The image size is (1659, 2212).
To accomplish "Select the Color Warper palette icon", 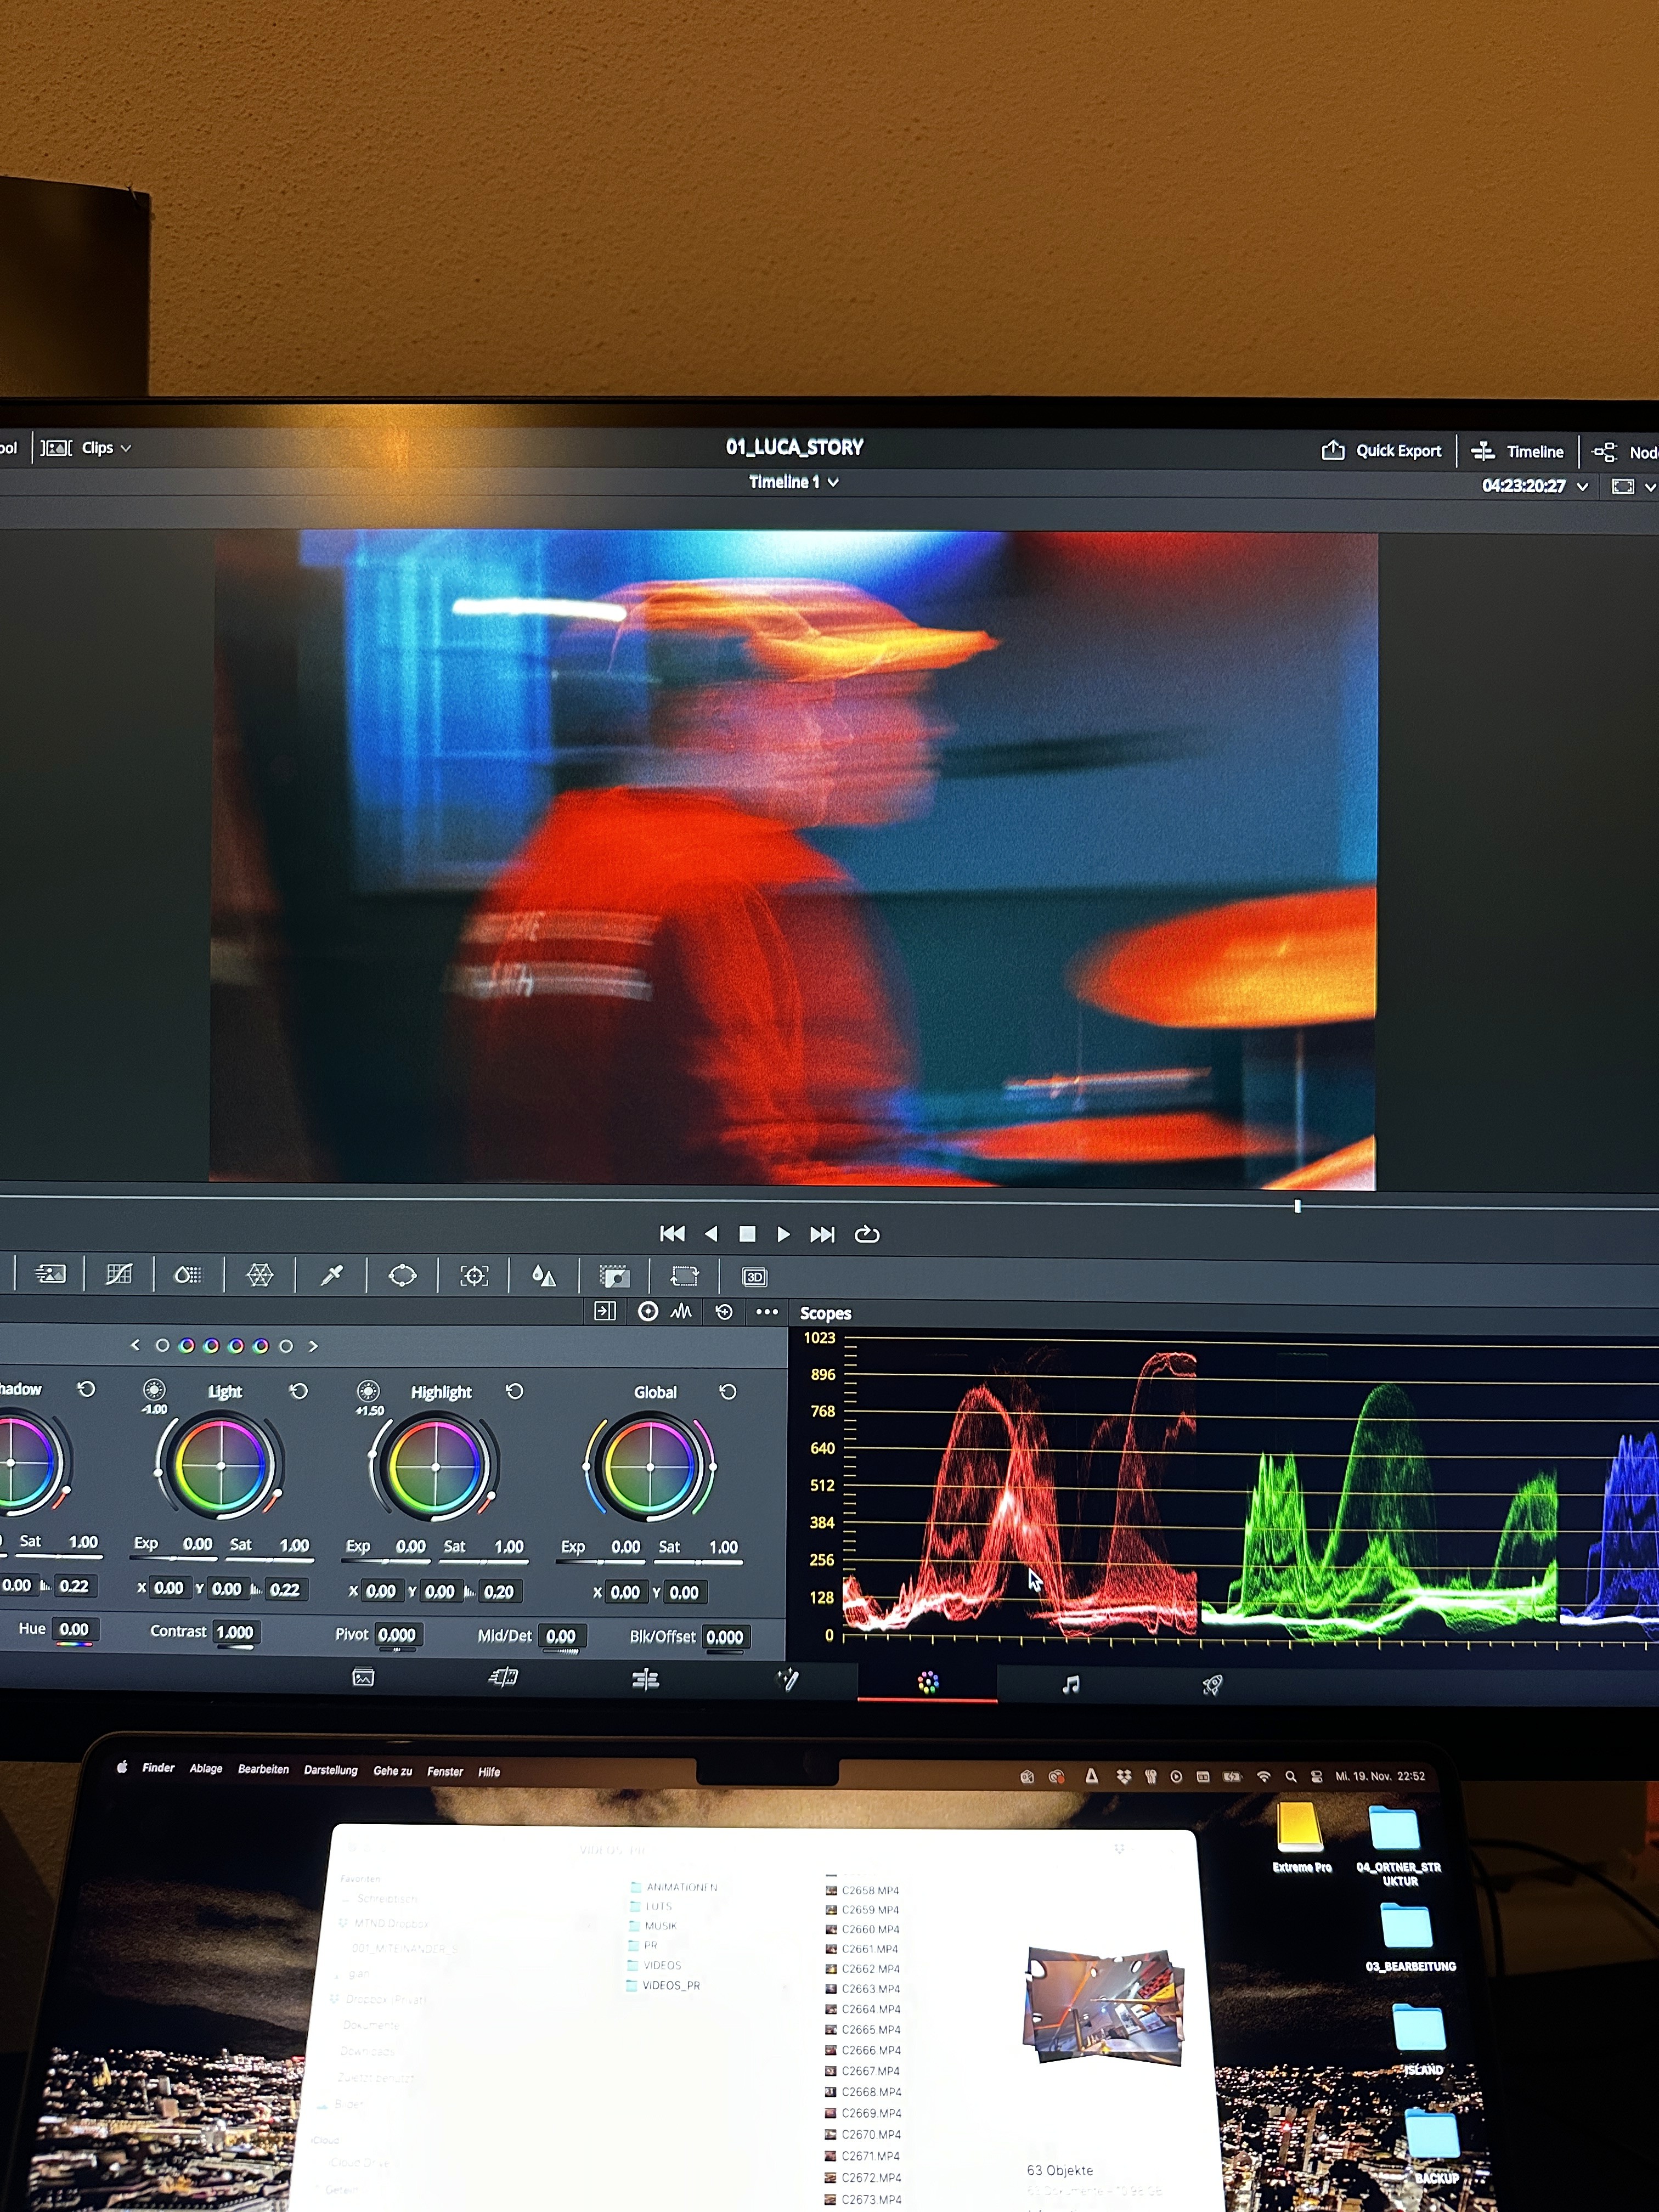I will point(259,1275).
